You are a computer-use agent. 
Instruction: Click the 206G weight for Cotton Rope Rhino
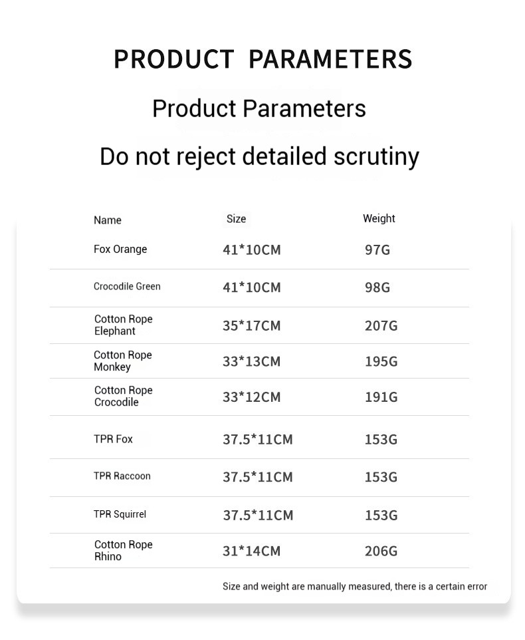click(x=381, y=552)
